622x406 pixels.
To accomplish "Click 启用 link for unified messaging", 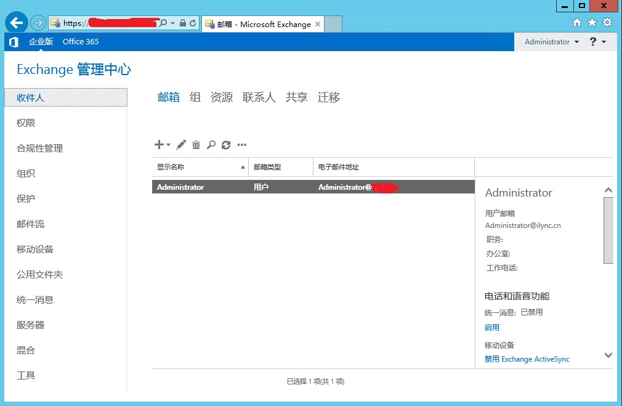I will click(492, 327).
